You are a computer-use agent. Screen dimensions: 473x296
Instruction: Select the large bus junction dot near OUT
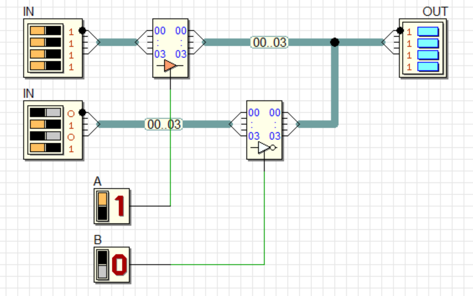[334, 42]
